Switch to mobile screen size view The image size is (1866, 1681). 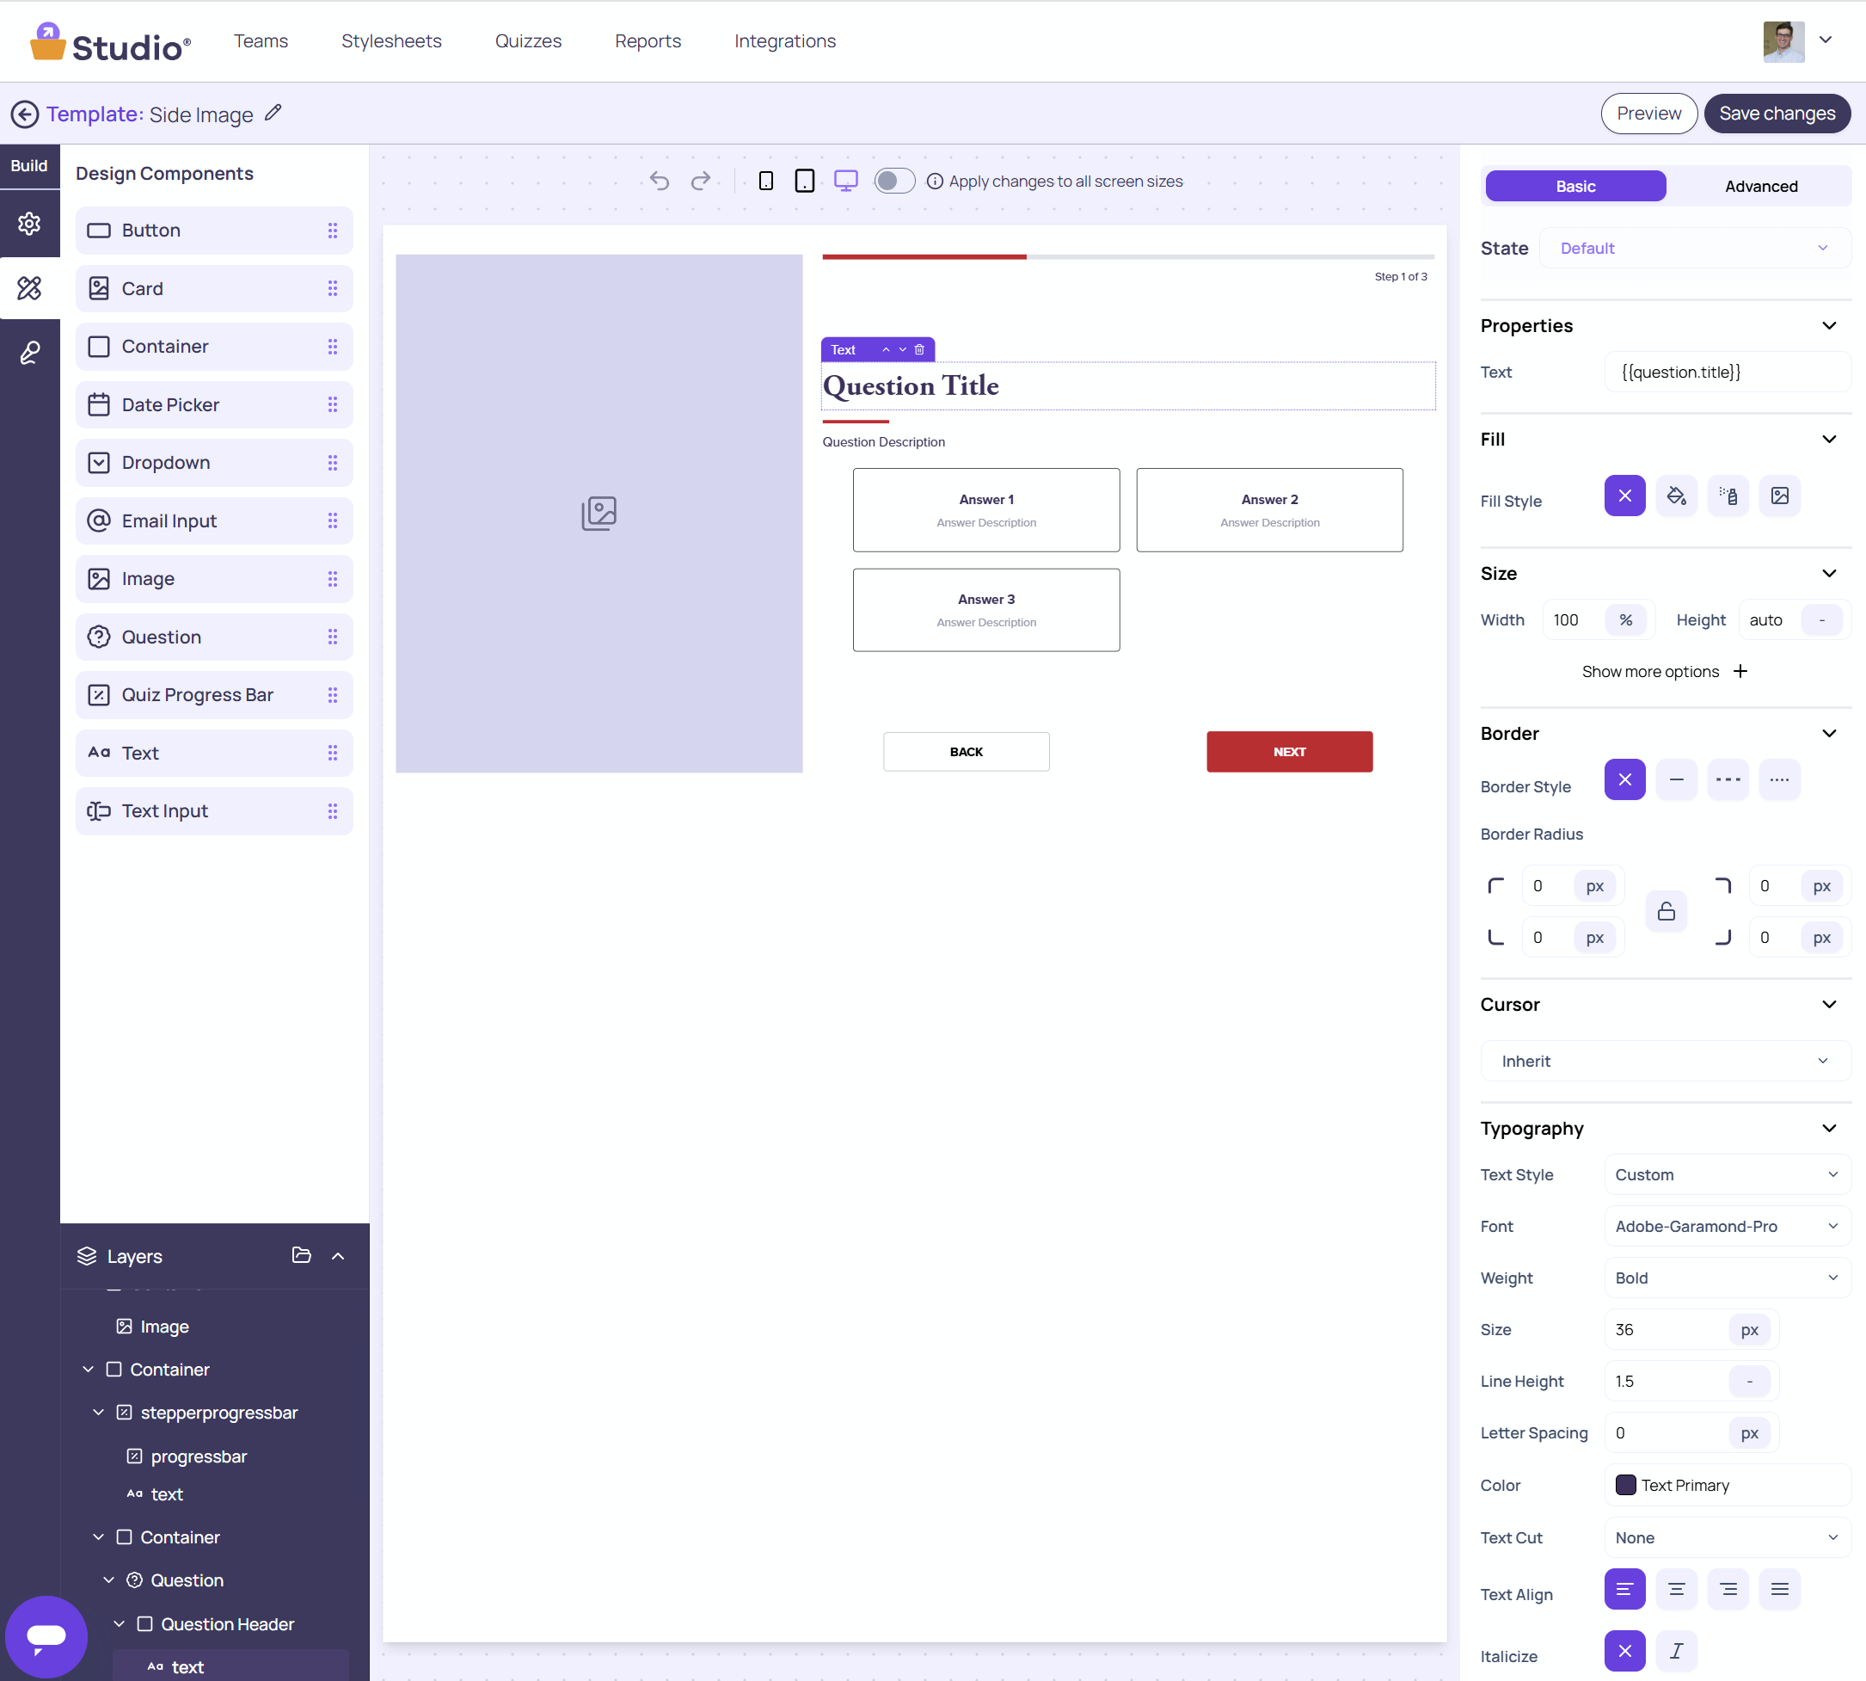(x=765, y=181)
